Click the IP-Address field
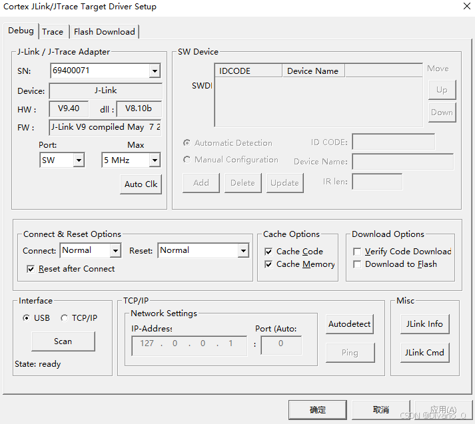The image size is (475, 424). pyautogui.click(x=189, y=345)
